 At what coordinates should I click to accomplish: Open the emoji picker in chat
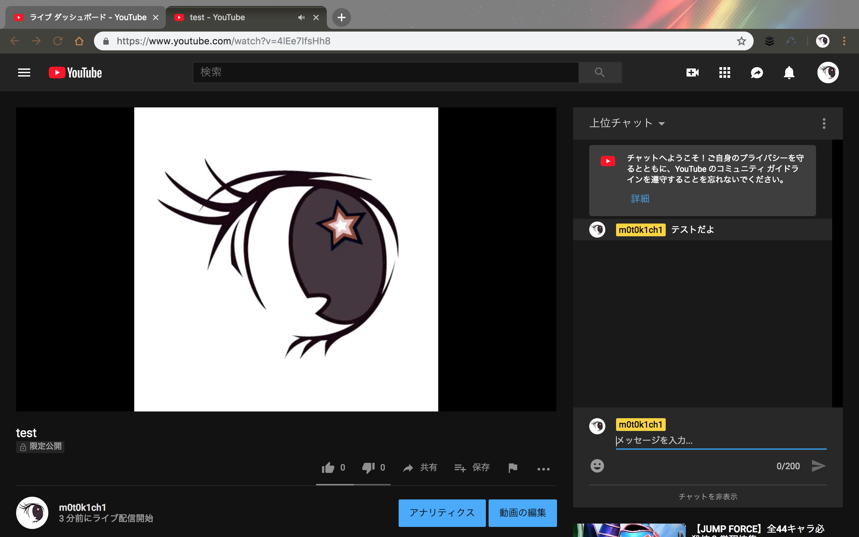(597, 466)
